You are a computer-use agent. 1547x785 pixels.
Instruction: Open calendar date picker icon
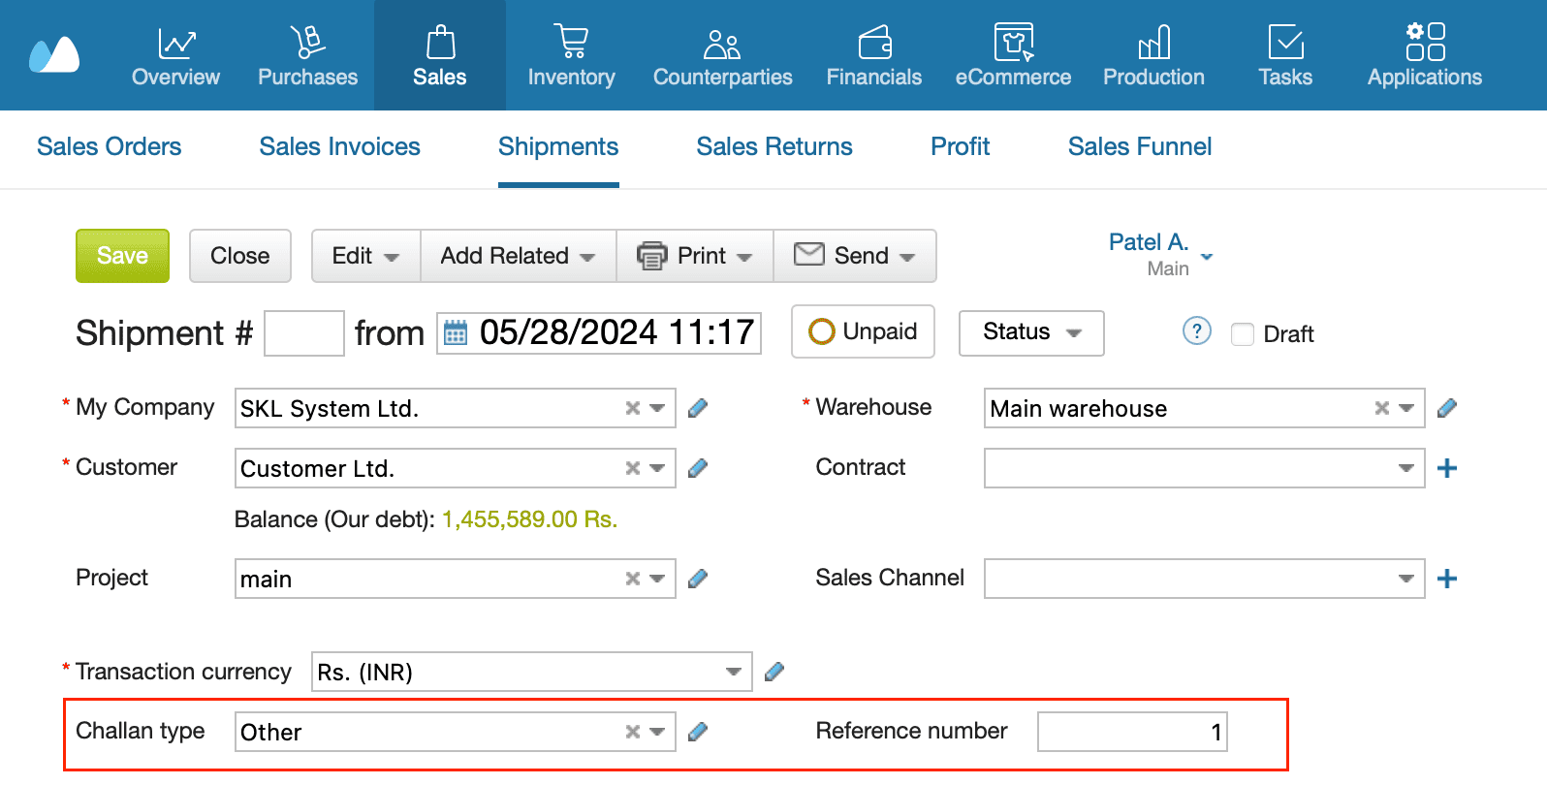pyautogui.click(x=456, y=333)
